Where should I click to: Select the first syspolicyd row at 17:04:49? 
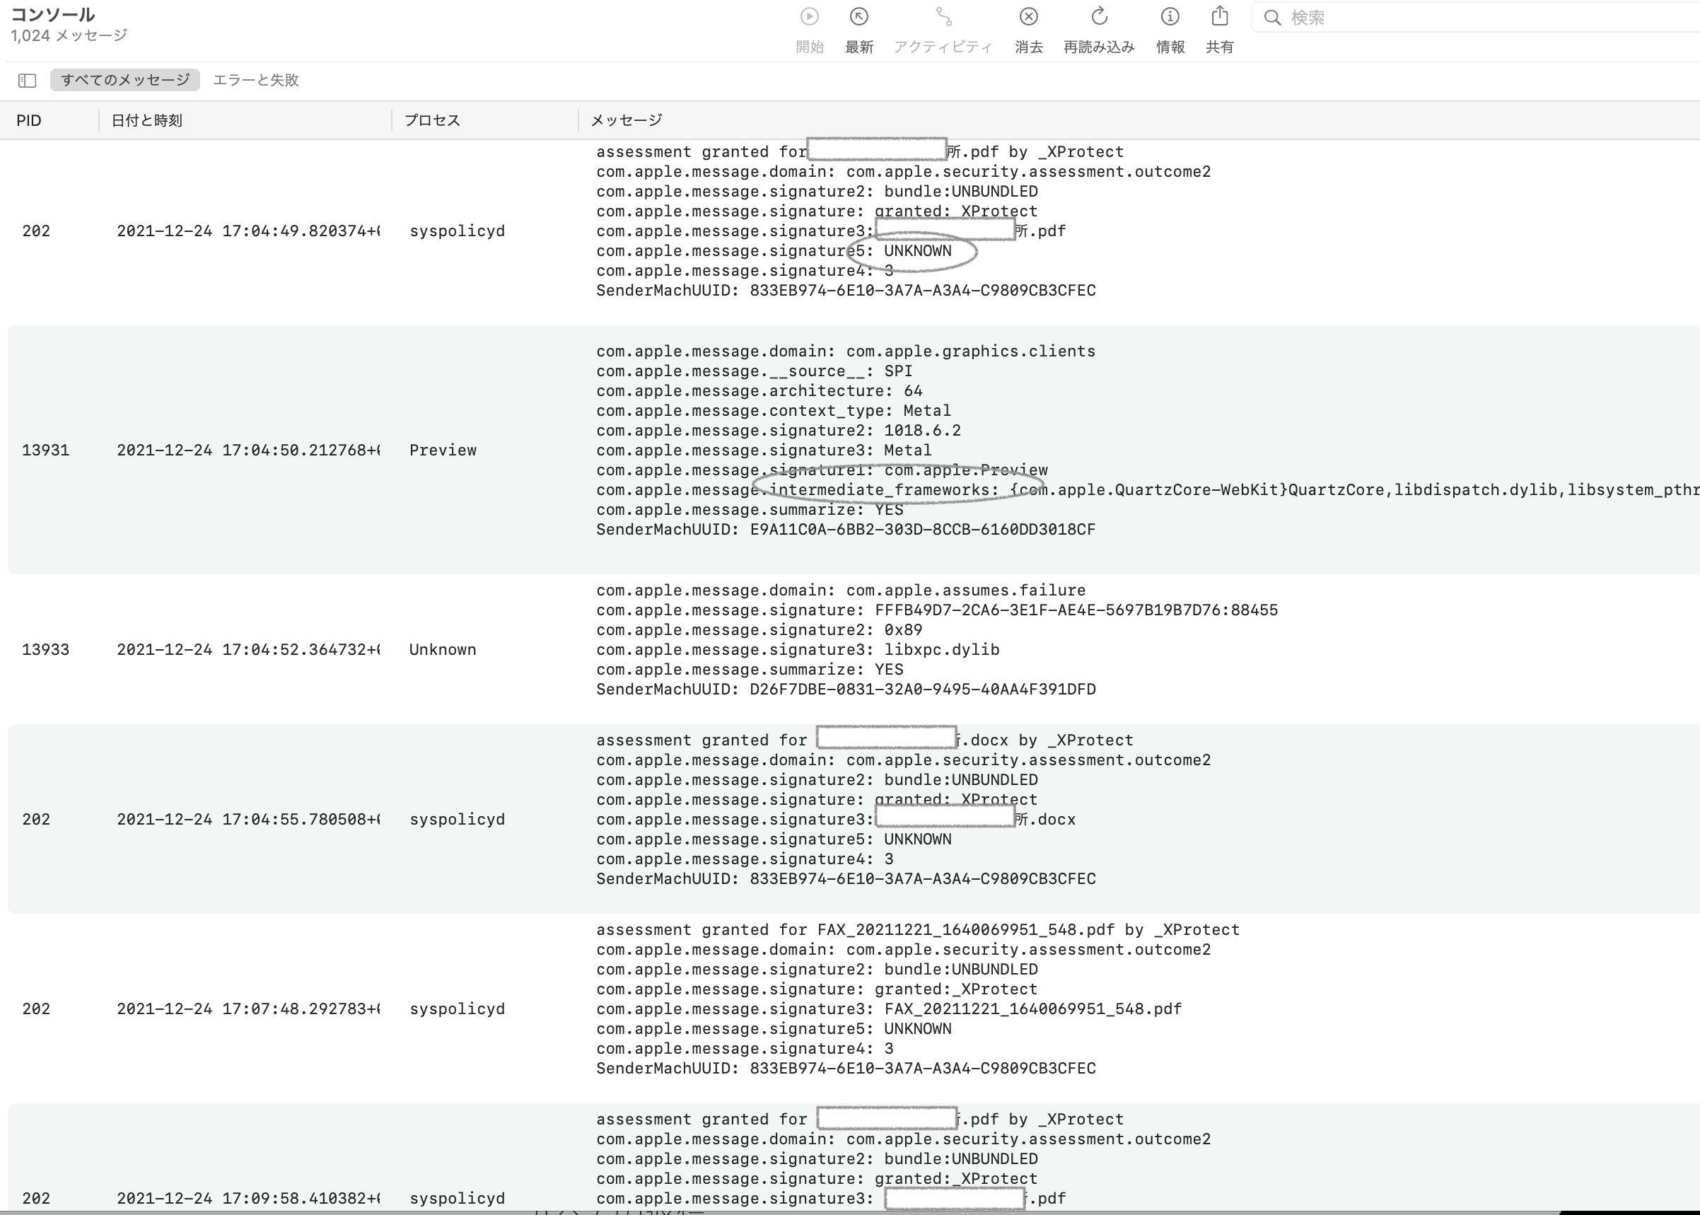click(x=457, y=231)
